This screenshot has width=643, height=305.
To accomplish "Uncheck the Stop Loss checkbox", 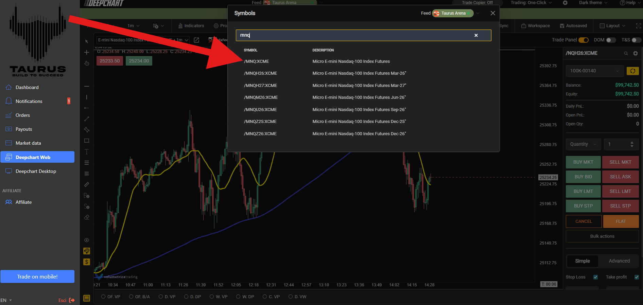I will pyautogui.click(x=595, y=277).
